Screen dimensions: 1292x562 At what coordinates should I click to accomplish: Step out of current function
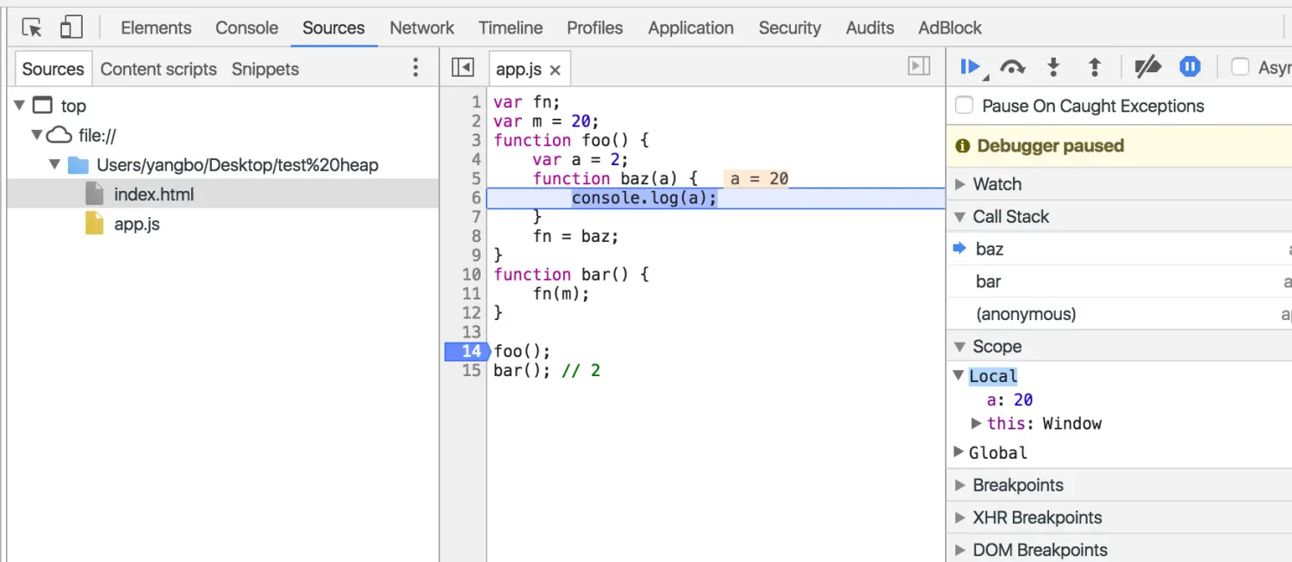pyautogui.click(x=1095, y=67)
